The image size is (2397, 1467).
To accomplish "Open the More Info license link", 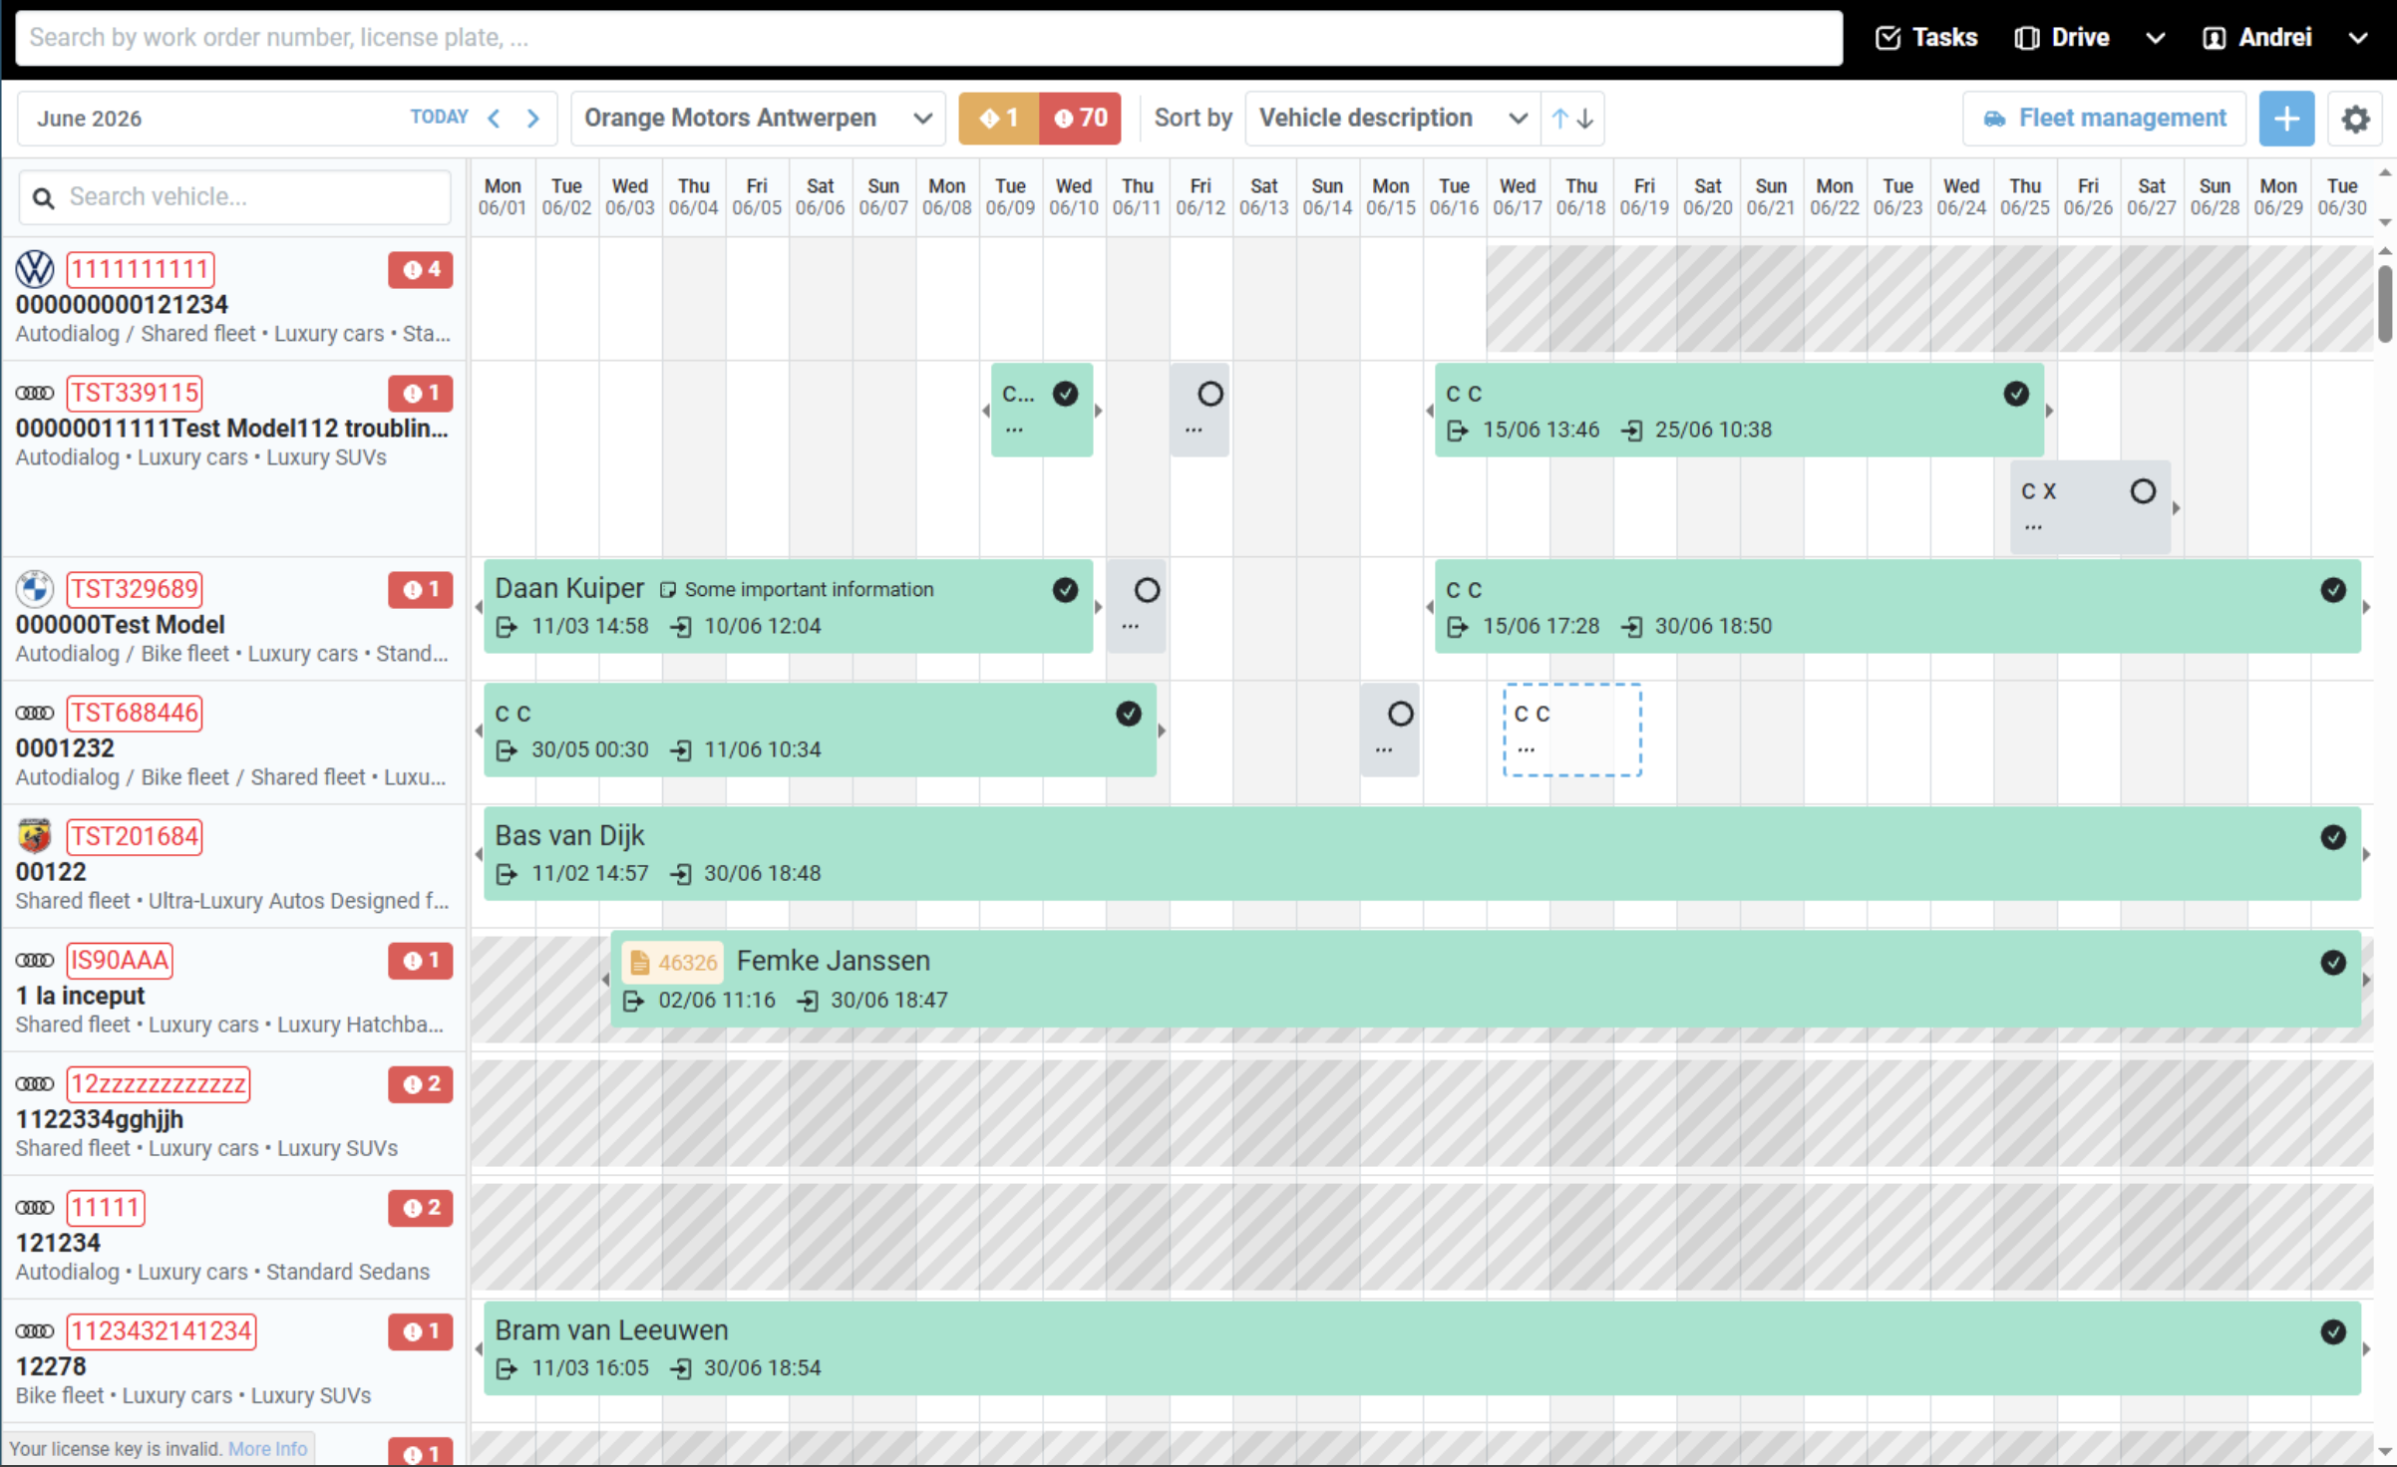I will tap(268, 1449).
